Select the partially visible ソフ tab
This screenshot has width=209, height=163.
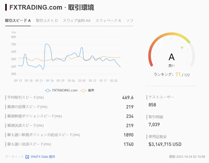tap(130, 21)
